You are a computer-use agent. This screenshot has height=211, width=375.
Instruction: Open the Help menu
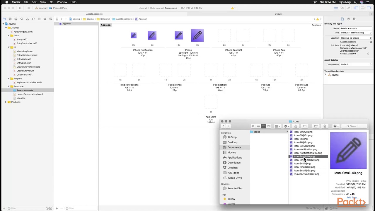(73, 2)
